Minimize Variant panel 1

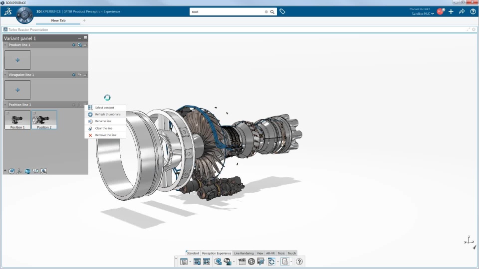point(80,38)
